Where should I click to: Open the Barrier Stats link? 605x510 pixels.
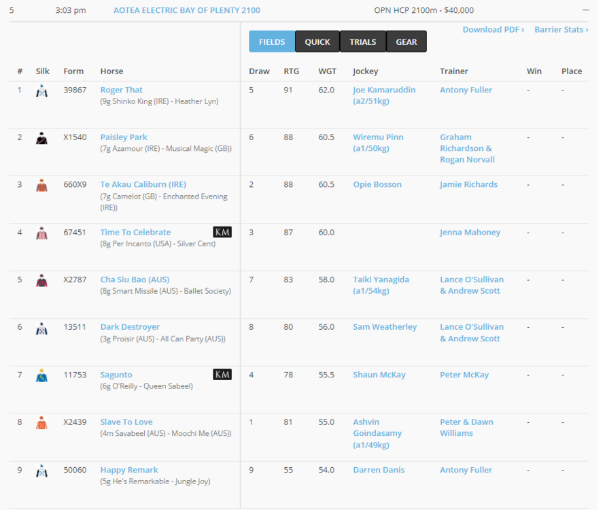[561, 30]
